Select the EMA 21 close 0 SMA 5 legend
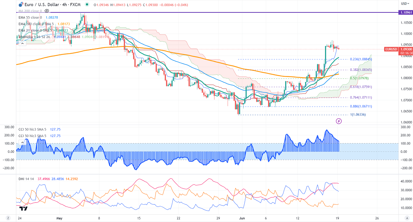The height and width of the screenshot is (222, 413). [x=35, y=30]
